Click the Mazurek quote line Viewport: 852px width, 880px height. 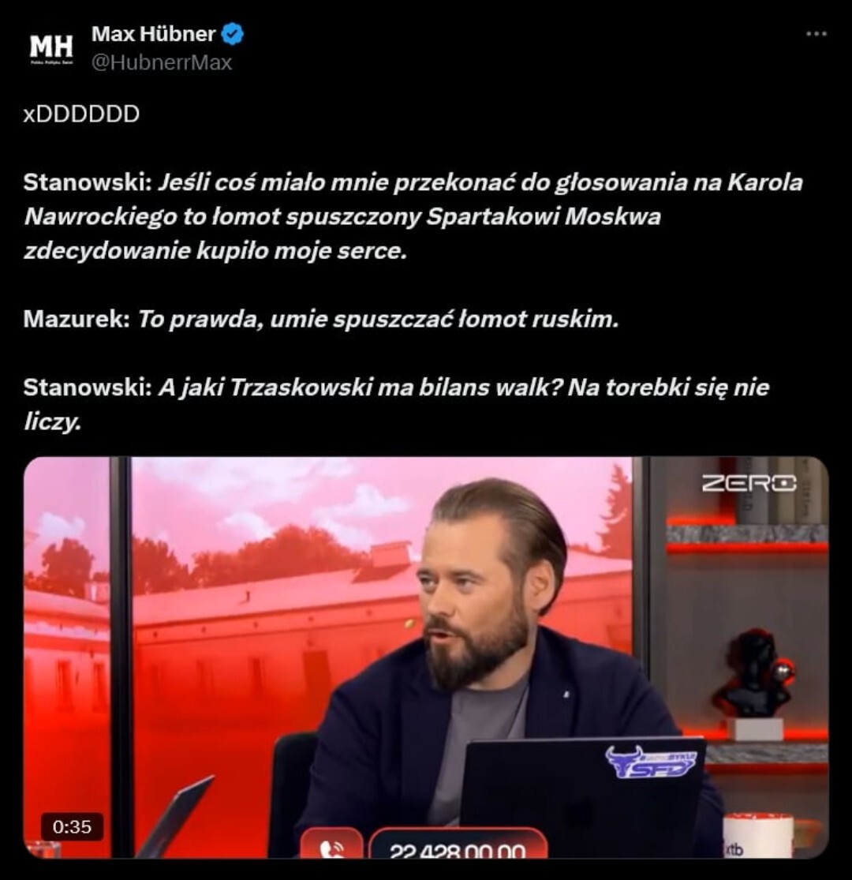321,319
